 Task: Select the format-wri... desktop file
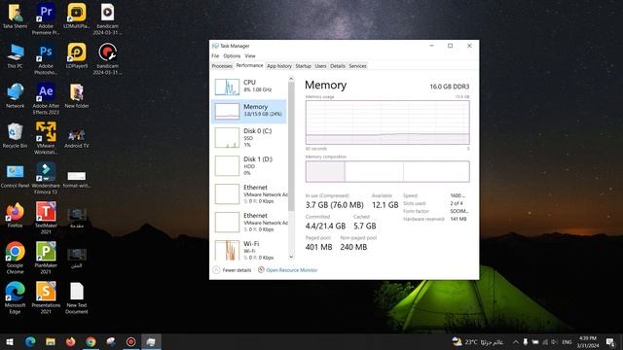tap(76, 179)
